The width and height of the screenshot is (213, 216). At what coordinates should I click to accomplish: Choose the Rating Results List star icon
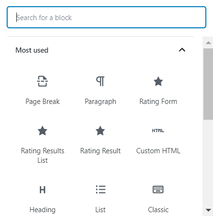tap(42, 131)
